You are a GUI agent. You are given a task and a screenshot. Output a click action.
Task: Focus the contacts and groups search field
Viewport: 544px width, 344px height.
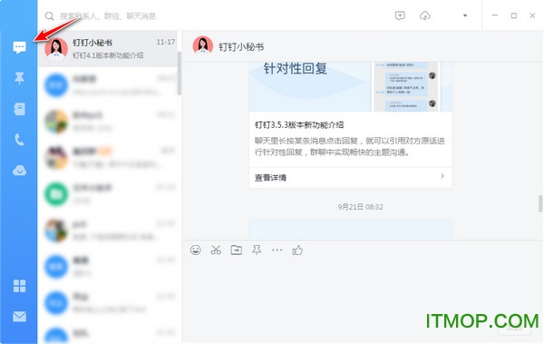pyautogui.click(x=108, y=16)
